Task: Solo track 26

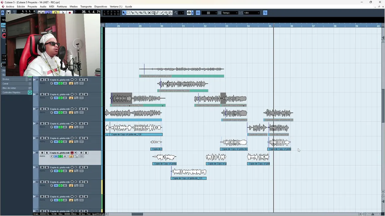Action: pos(47,94)
